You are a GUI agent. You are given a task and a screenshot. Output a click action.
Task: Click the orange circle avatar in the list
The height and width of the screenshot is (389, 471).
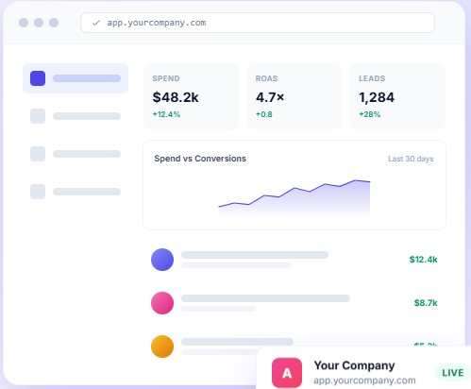pos(162,347)
